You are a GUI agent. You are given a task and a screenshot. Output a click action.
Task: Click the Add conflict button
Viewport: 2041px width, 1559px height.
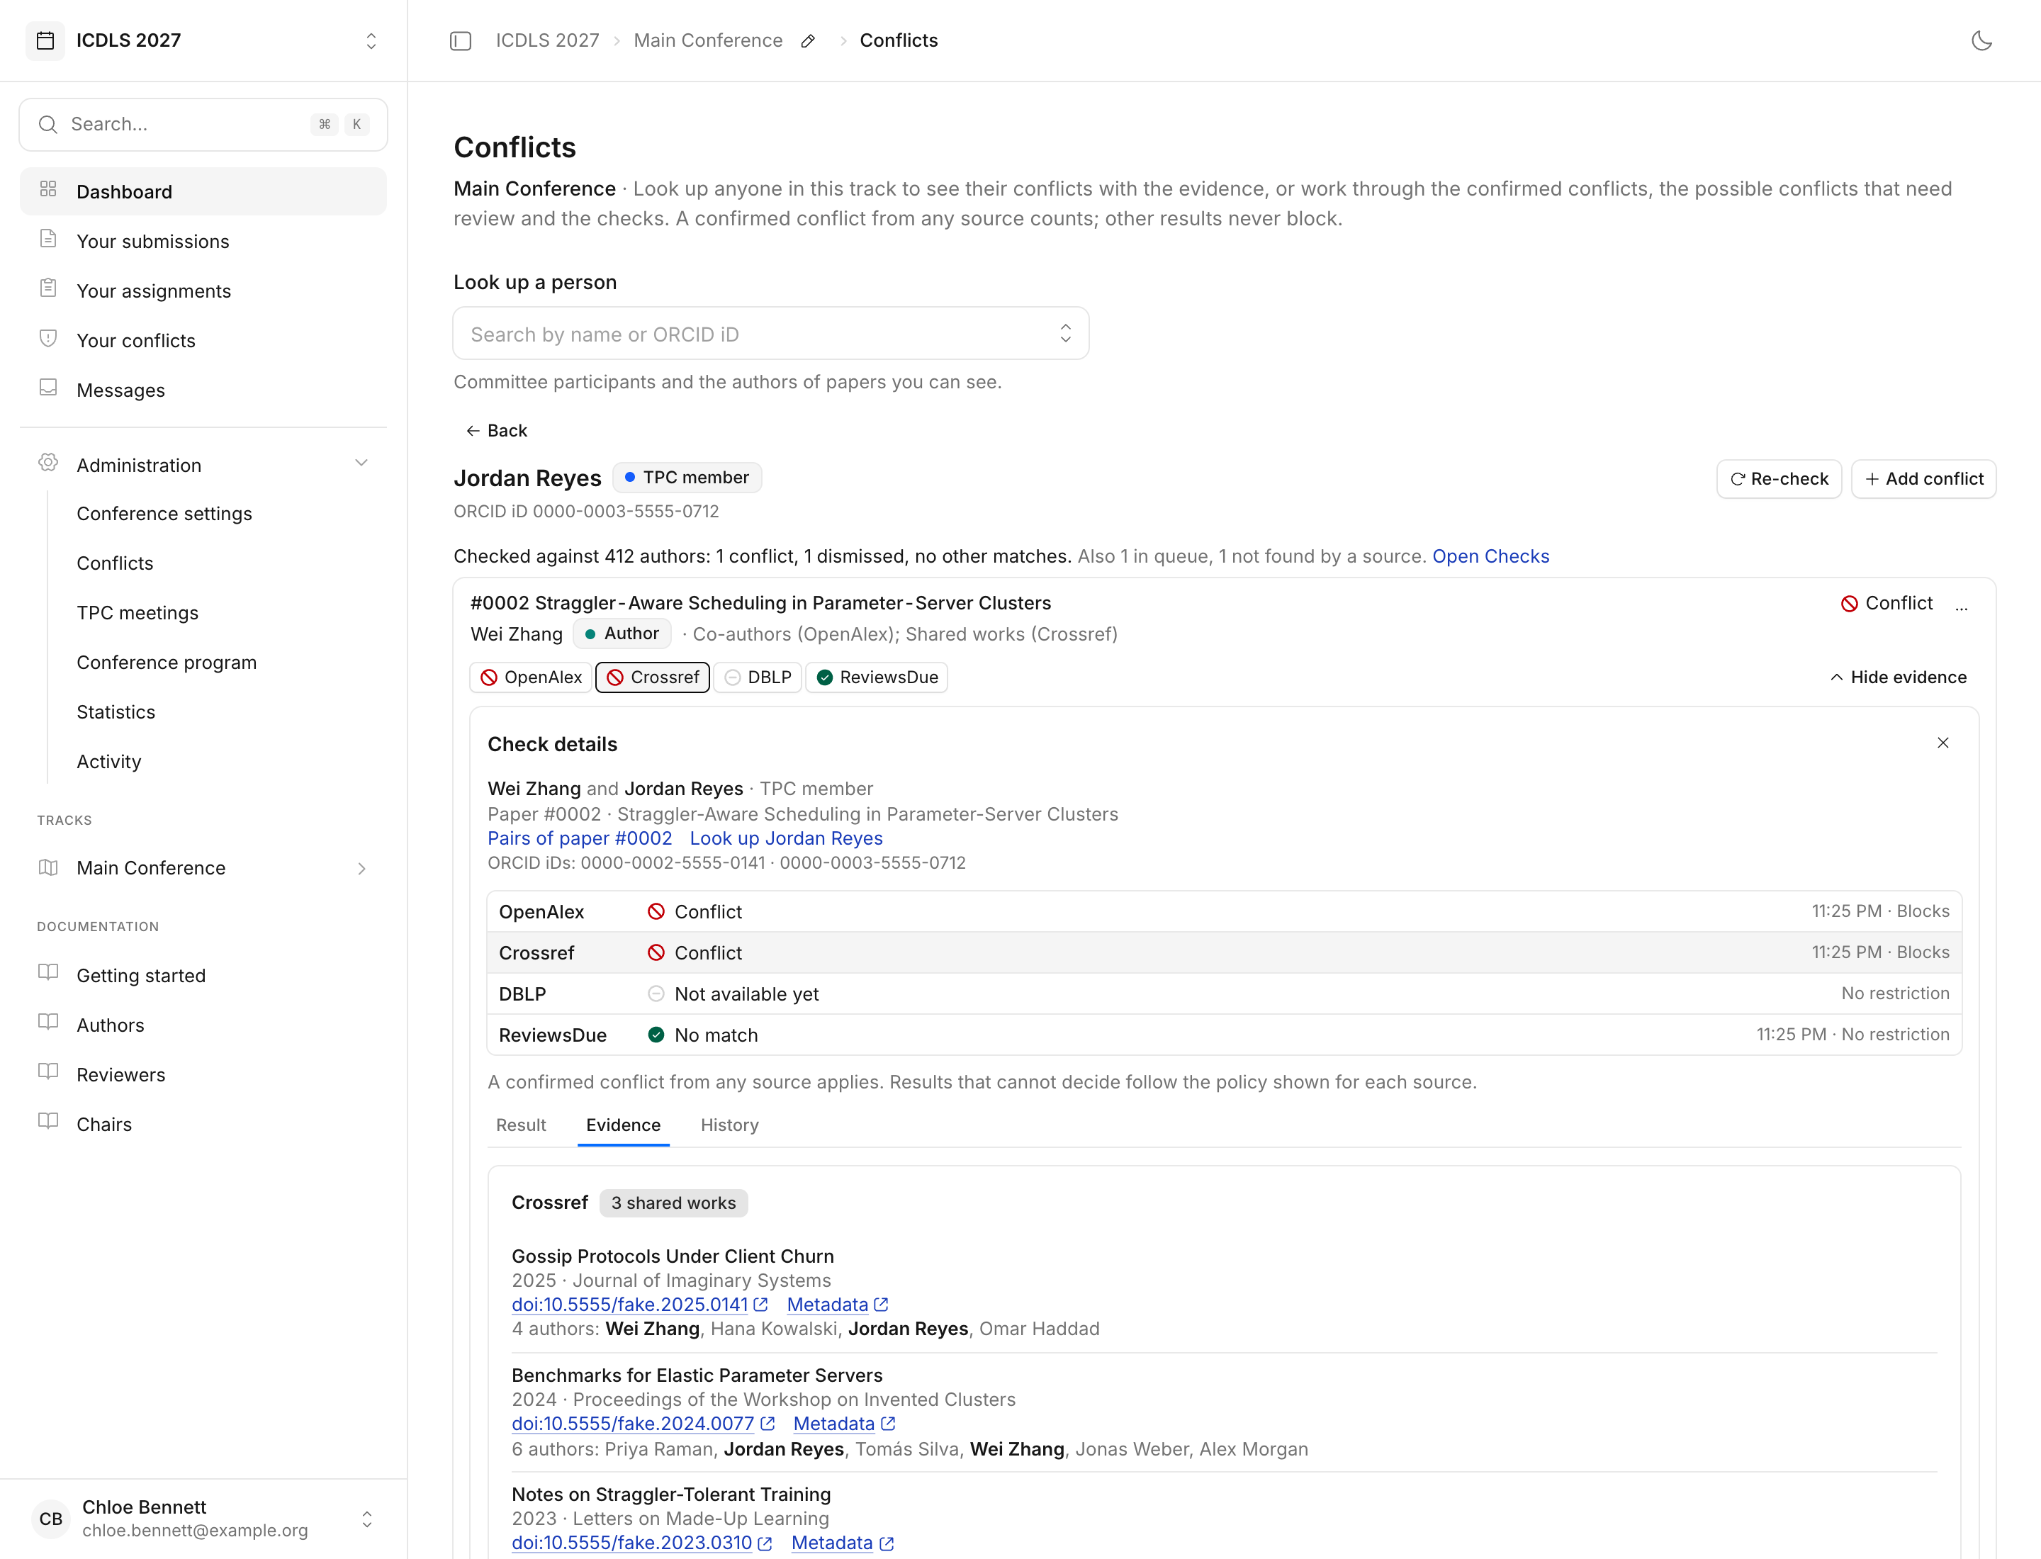[x=1923, y=479]
